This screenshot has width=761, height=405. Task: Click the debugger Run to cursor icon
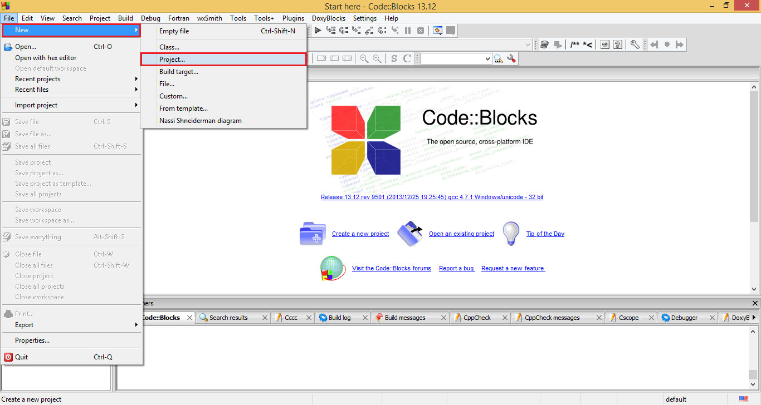pos(331,31)
